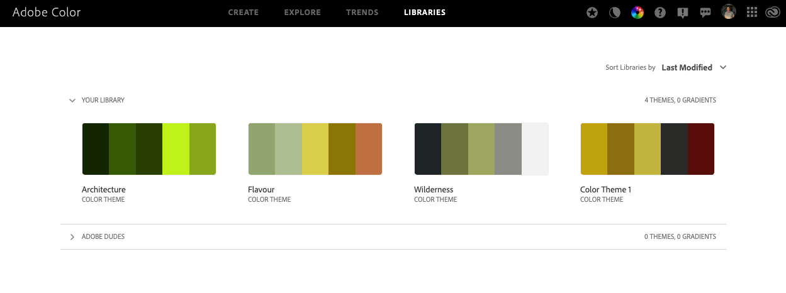Click the exclamation feedback icon
This screenshot has height=293, width=786.
[x=683, y=13]
